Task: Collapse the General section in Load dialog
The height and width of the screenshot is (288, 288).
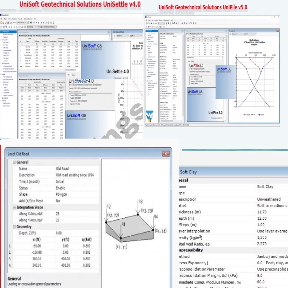Action: [x=14, y=162]
